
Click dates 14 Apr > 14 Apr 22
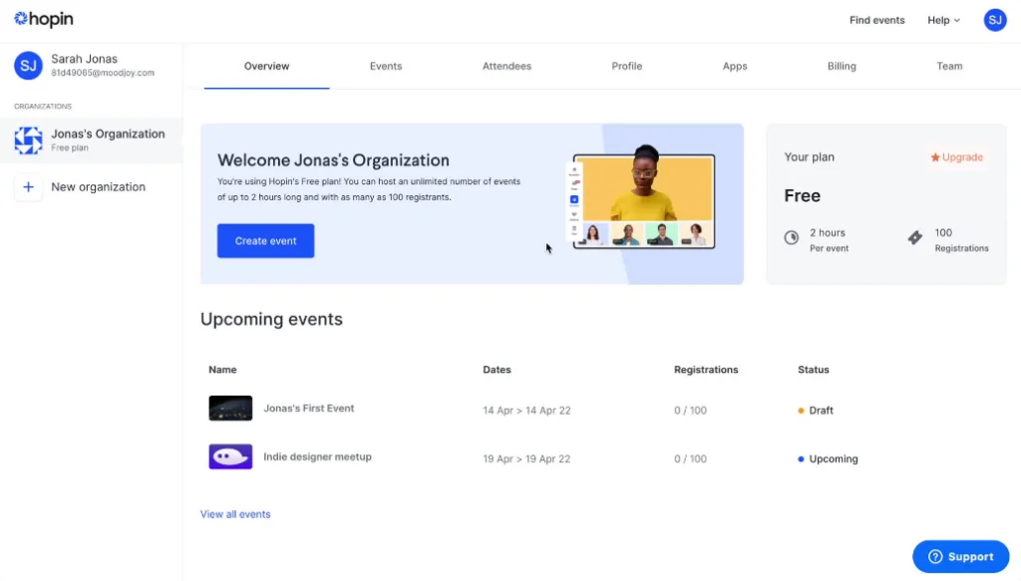point(526,411)
